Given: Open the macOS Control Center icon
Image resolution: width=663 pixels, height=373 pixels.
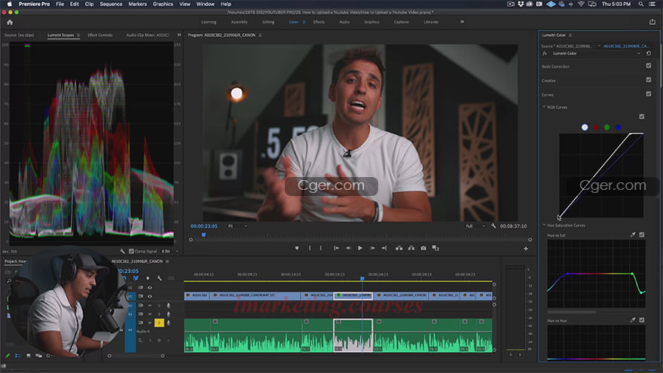Looking at the screenshot, I should (652, 4).
